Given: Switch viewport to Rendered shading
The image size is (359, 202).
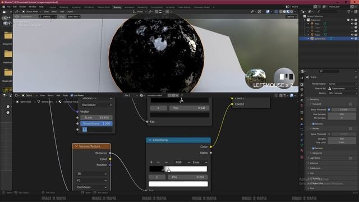Looking at the screenshot, I should coord(292,11).
